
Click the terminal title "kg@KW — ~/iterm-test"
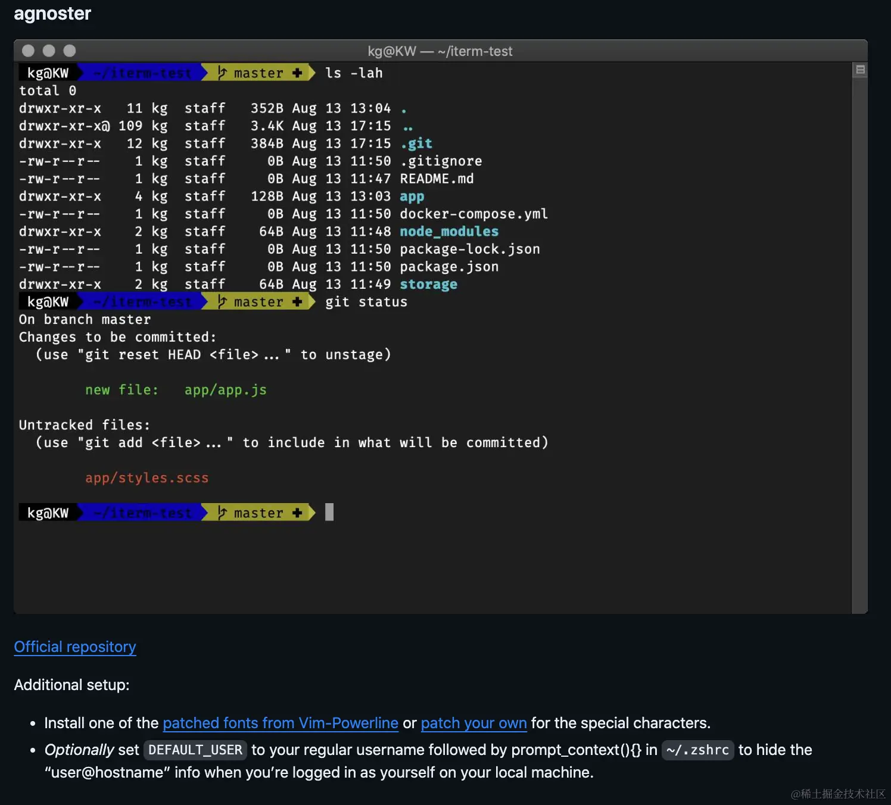440,51
